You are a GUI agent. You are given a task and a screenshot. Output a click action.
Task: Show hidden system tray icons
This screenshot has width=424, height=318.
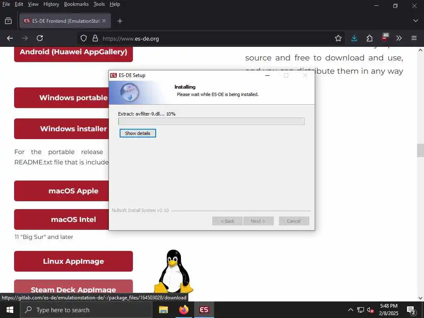tap(350, 310)
